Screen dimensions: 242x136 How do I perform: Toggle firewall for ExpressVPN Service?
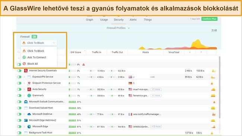pyautogui.click(x=19, y=77)
